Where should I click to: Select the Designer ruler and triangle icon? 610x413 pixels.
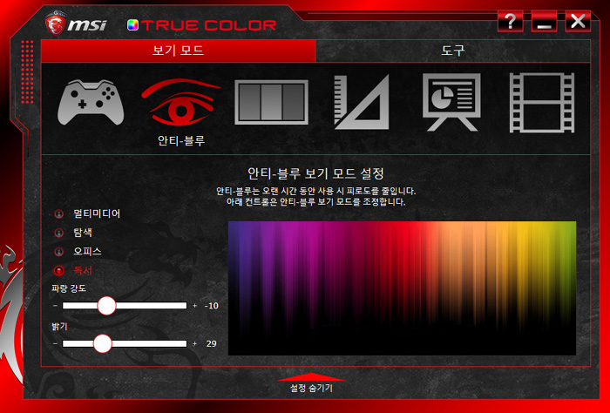point(362,102)
